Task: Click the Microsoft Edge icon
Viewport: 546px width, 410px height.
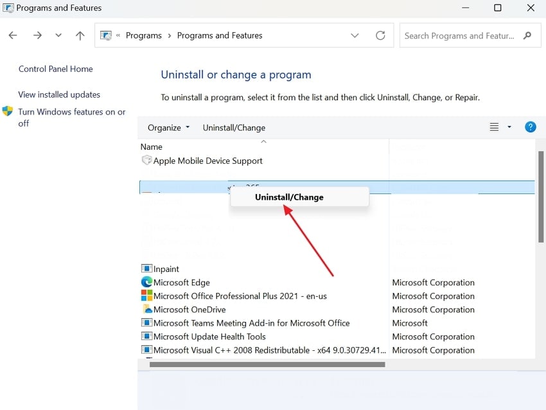Action: tap(146, 282)
